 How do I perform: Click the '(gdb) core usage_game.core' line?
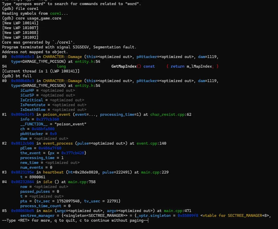point(32,18)
